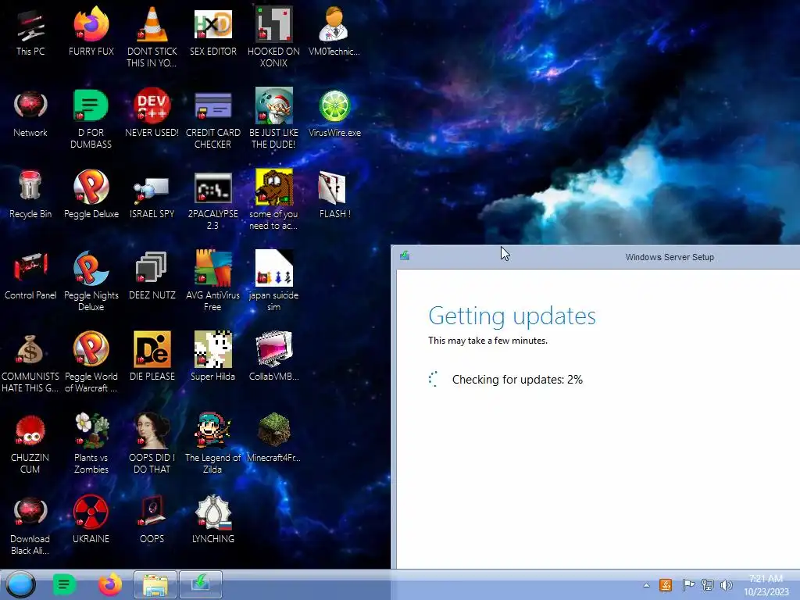Launch Firefox from the taskbar
Screen dimensions: 800x600
coord(109,584)
